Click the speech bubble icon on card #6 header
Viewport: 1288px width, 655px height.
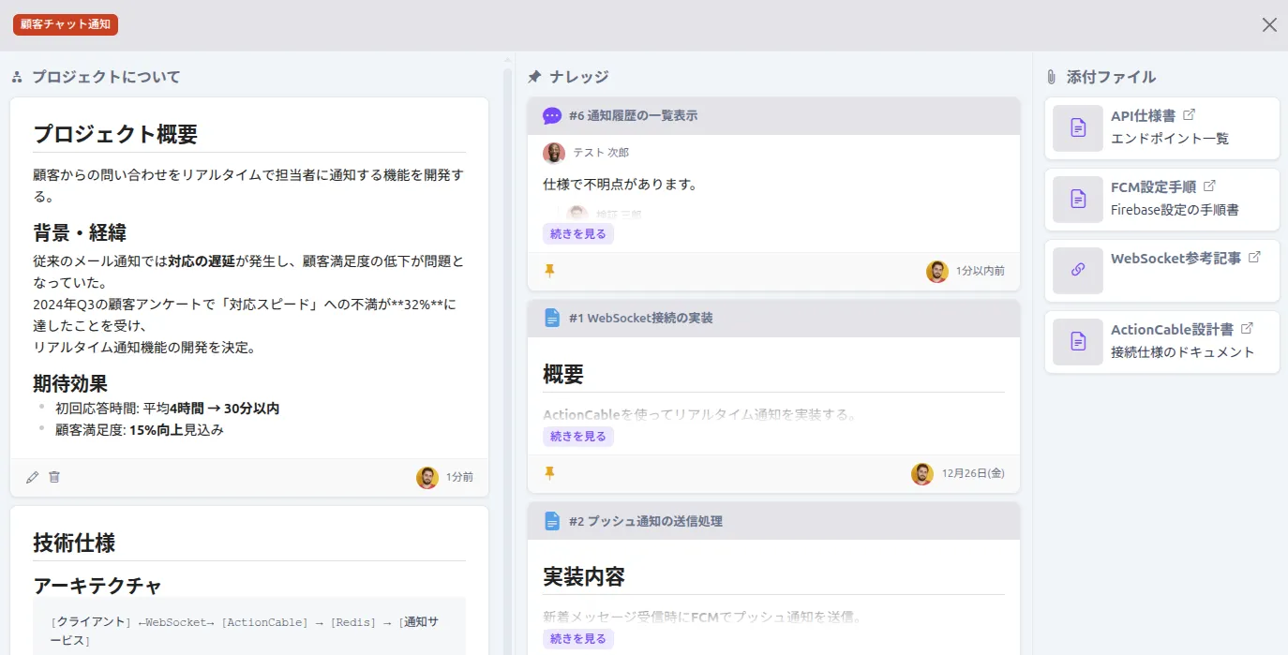pos(551,114)
